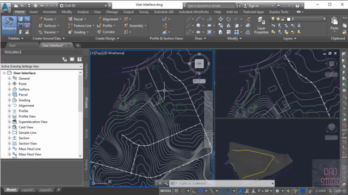
Task: Toggle snap mode in status bar
Action: click(x=183, y=191)
